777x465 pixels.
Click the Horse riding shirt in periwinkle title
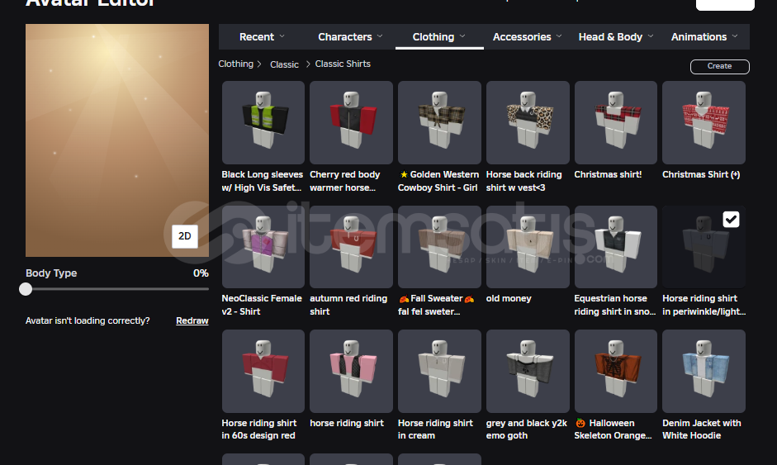704,305
